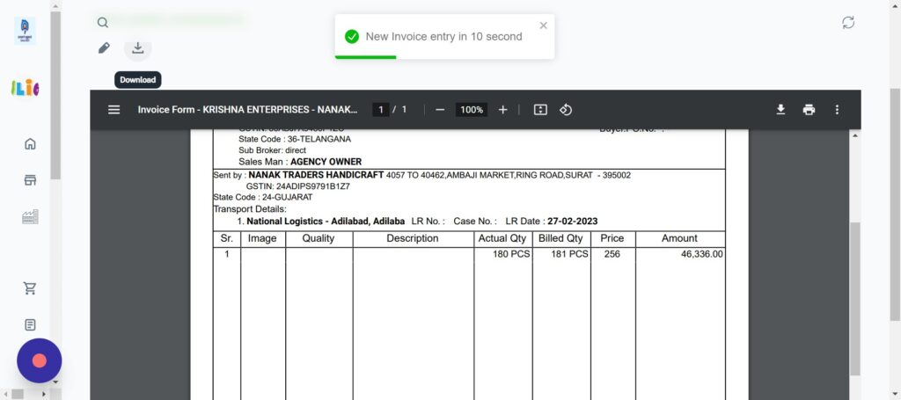The width and height of the screenshot is (901, 400).
Task: Open Home from the left sidebar
Action: [x=30, y=144]
